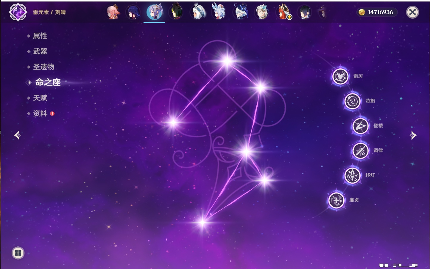The image size is (430, 269).
Task: Select the Sigewinne avatar with blue bunny ears
Action: click(219, 12)
